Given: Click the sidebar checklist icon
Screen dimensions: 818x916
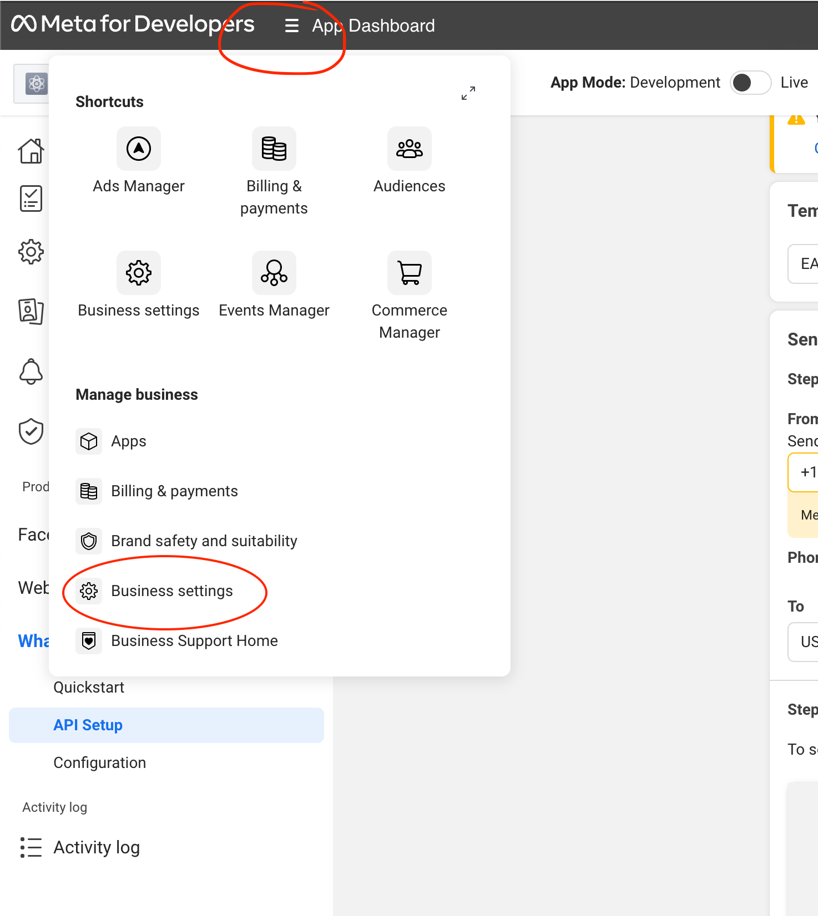Looking at the screenshot, I should click(31, 199).
